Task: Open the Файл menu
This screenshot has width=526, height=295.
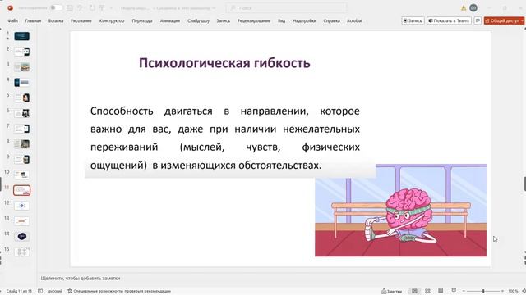Action: click(x=13, y=20)
